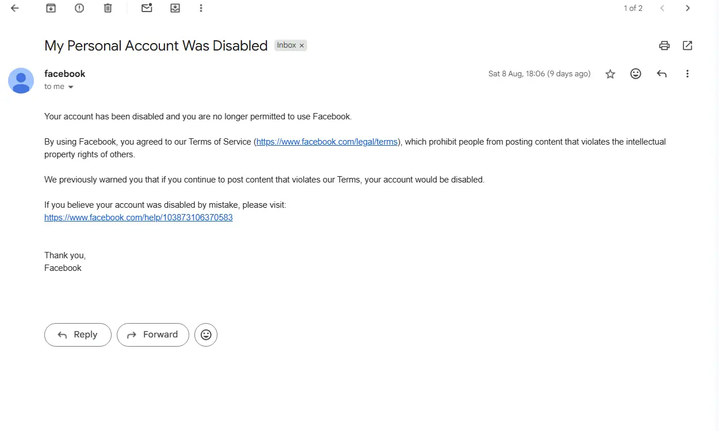Click the subject 'My Personal Account Was Disabled'
The image size is (719, 431).
tap(156, 46)
